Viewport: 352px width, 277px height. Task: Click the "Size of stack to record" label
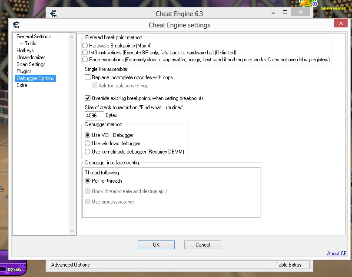point(134,107)
